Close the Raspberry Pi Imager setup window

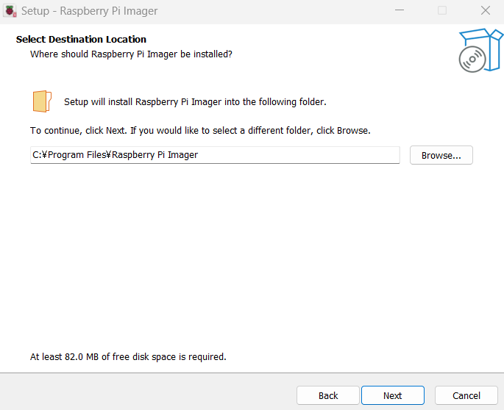pos(486,10)
